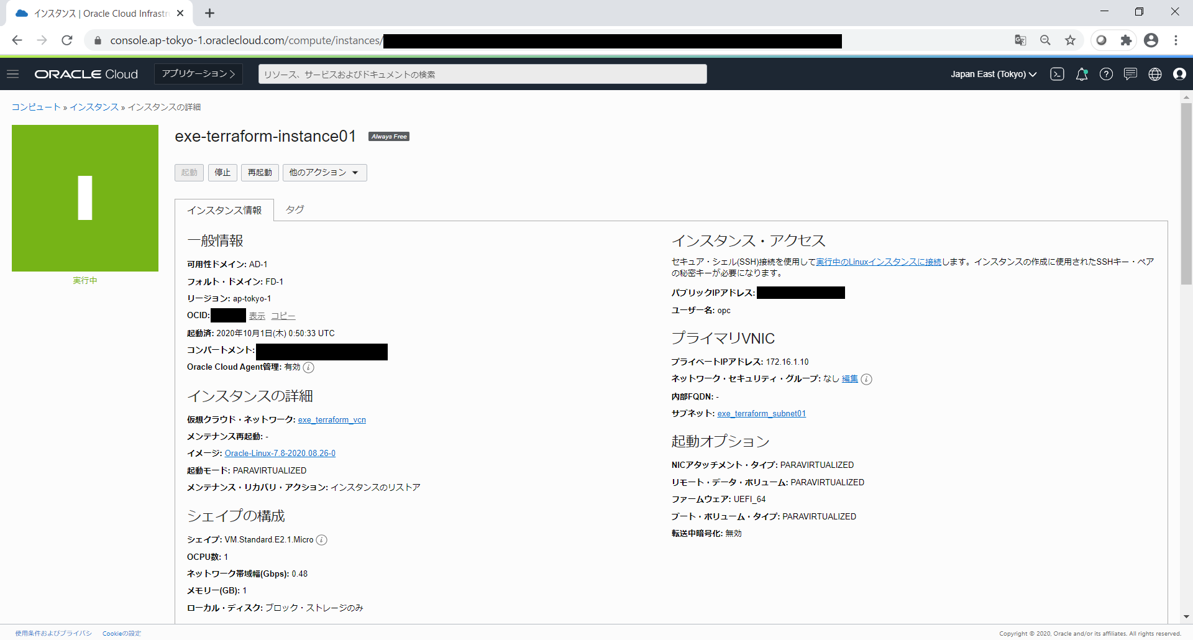1193x640 pixels.
Task: Click the 再起動 button
Action: 260,173
